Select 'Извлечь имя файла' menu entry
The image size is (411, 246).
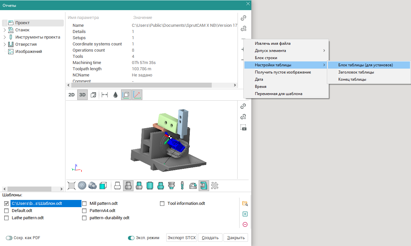click(x=273, y=43)
